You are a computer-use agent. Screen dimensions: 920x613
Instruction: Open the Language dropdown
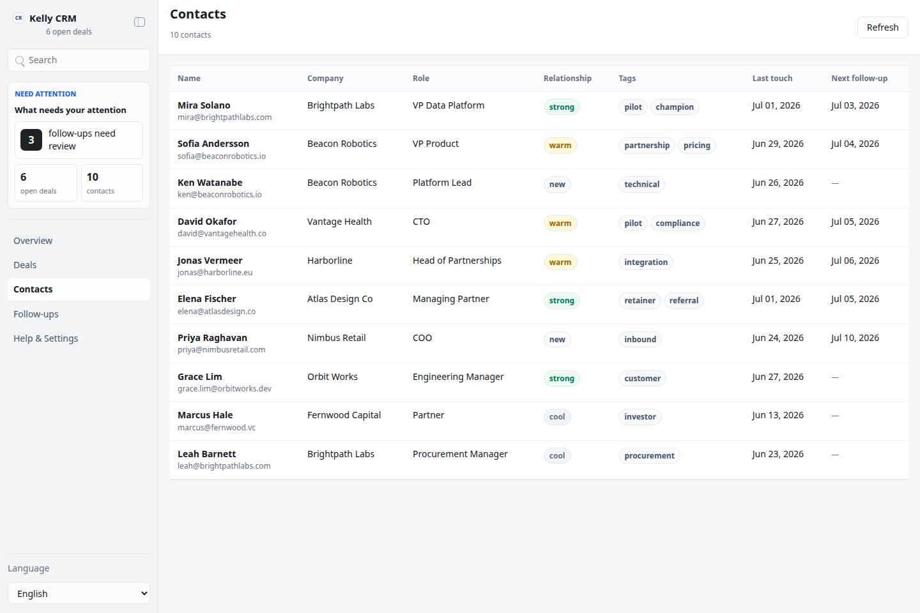[79, 593]
